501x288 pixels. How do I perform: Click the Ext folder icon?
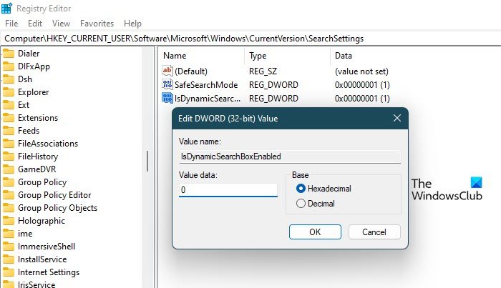[x=9, y=105]
